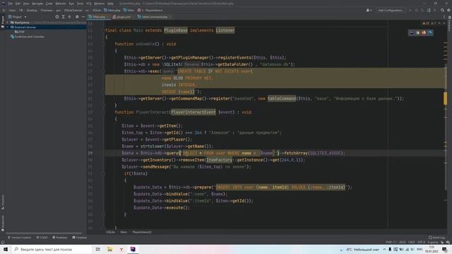Open Yandex browser from the taskbar

tap(121, 249)
